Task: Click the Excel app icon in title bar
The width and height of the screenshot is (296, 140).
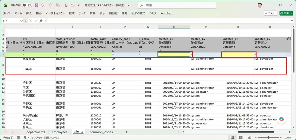Action: point(5,5)
